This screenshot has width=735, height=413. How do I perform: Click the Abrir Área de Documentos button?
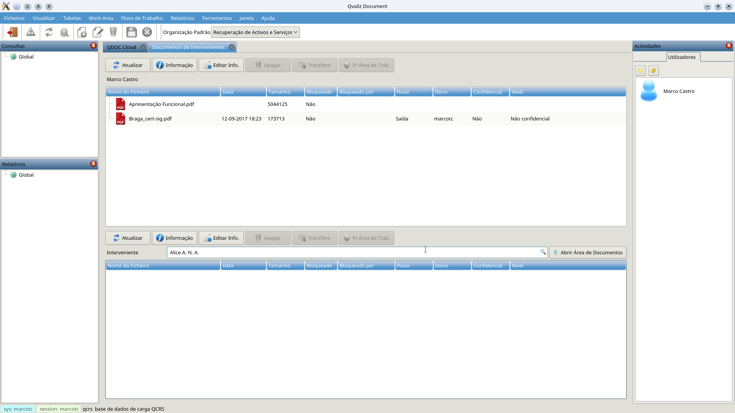[x=588, y=252]
